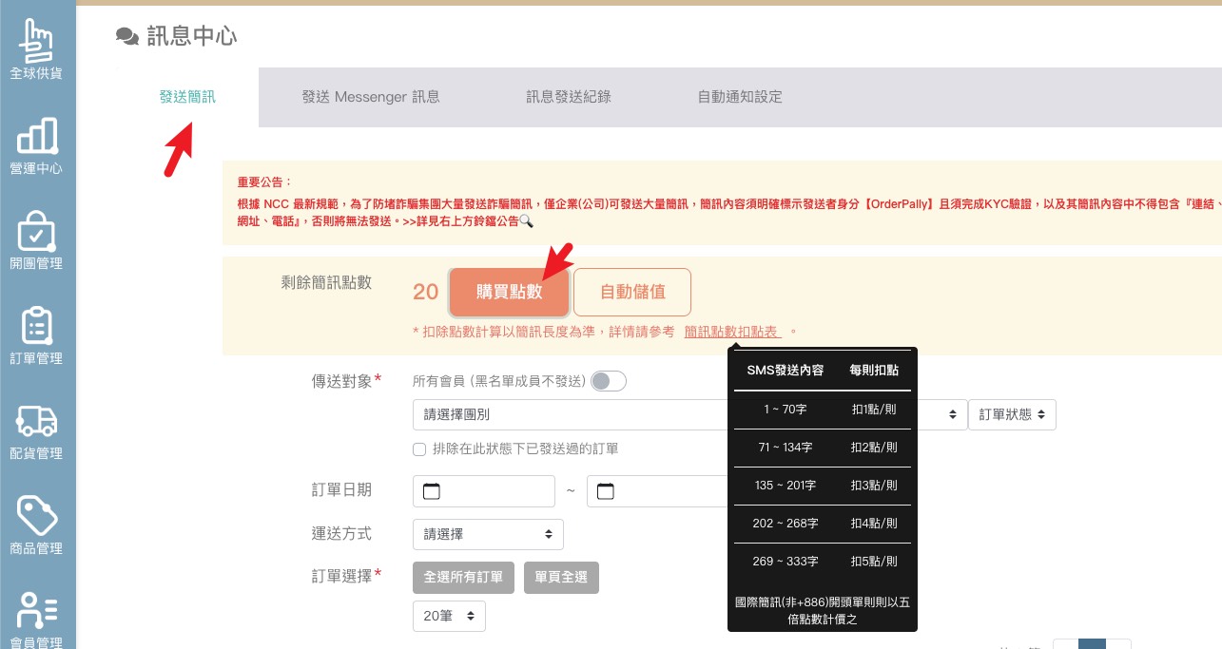Open 商品管理 tag icon
This screenshot has height=649, width=1222.
[36, 525]
